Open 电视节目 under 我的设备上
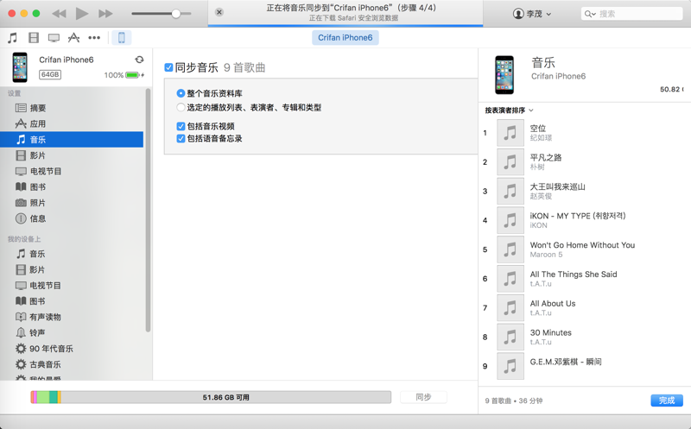 [73, 286]
